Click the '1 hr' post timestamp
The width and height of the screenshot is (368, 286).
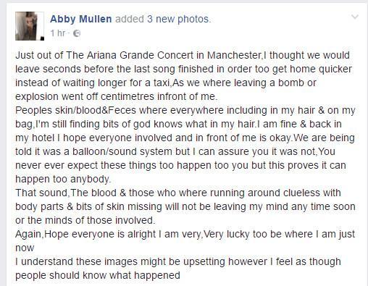pyautogui.click(x=58, y=33)
